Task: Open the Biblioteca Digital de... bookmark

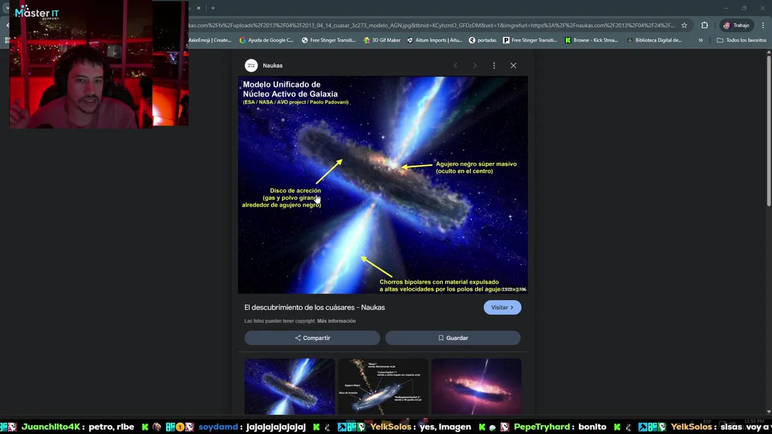Action: click(x=654, y=40)
